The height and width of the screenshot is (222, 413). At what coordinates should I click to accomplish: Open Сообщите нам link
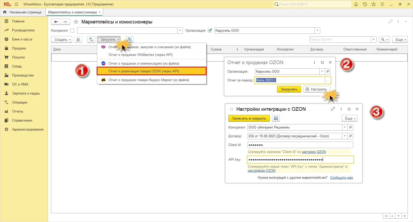point(342,178)
